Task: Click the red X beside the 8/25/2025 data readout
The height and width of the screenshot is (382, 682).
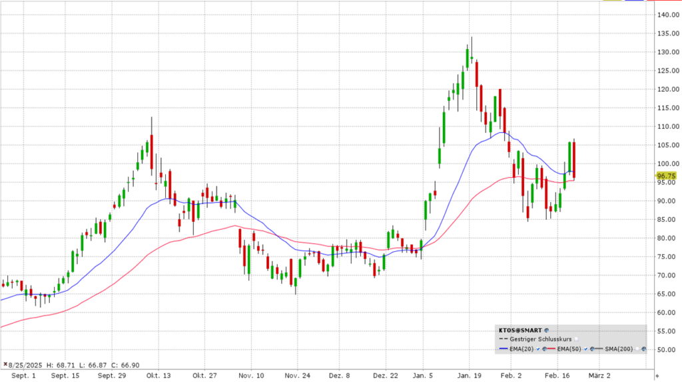Action: click(x=5, y=365)
